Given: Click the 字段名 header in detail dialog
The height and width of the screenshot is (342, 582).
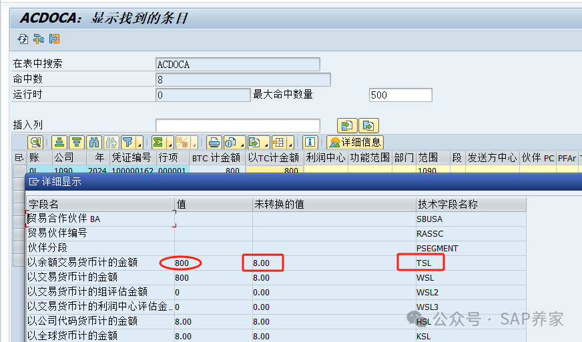Looking at the screenshot, I should pyautogui.click(x=100, y=205).
